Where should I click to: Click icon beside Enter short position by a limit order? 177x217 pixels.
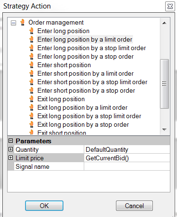point(32,73)
